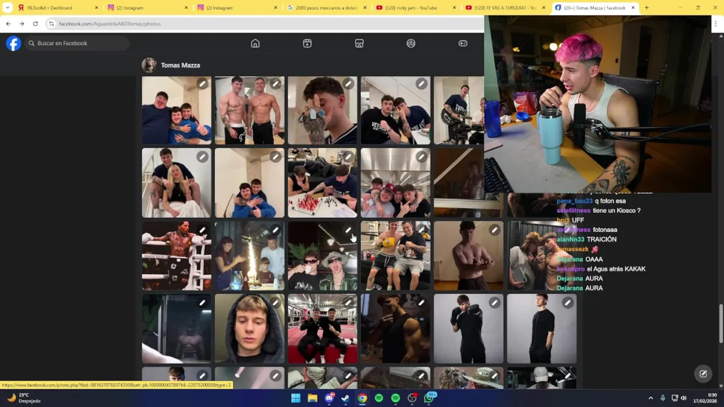Click the page vertical scrollbar thumb
Screen dimensions: 724x407
[x=721, y=323]
